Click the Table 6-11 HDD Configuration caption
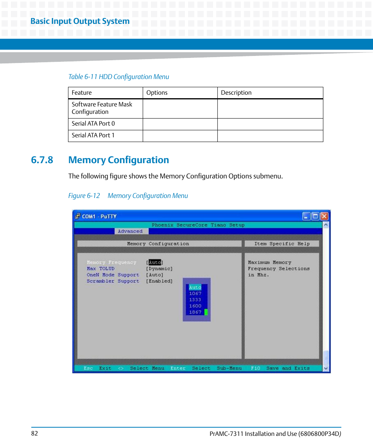 point(118,77)
